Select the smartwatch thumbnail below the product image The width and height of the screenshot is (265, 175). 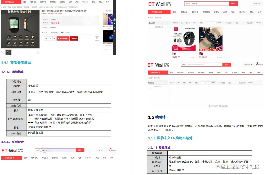click(8, 52)
